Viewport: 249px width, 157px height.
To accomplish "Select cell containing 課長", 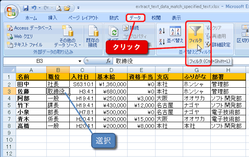I will point(58,105).
